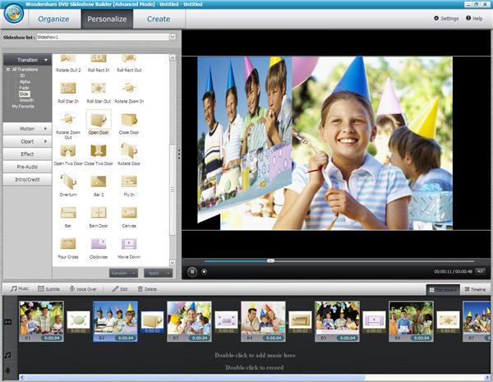Expand the Clipart section
Viewport: 493px width, 382px height.
27,141
